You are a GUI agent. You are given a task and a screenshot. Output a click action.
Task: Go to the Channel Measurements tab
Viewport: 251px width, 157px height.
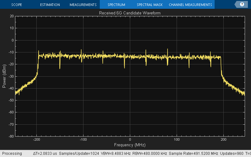point(190,5)
